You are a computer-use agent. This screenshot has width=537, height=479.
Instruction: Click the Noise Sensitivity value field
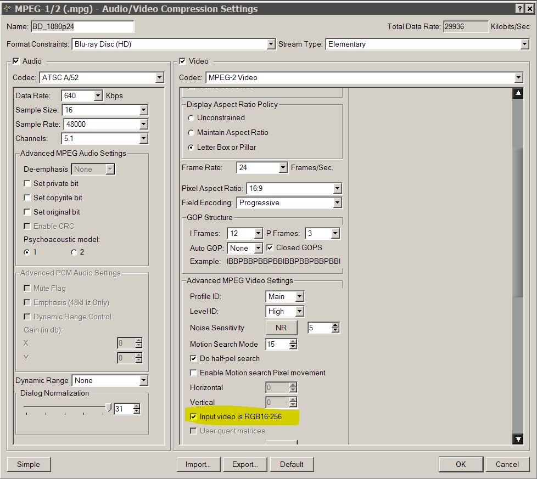[x=320, y=328]
